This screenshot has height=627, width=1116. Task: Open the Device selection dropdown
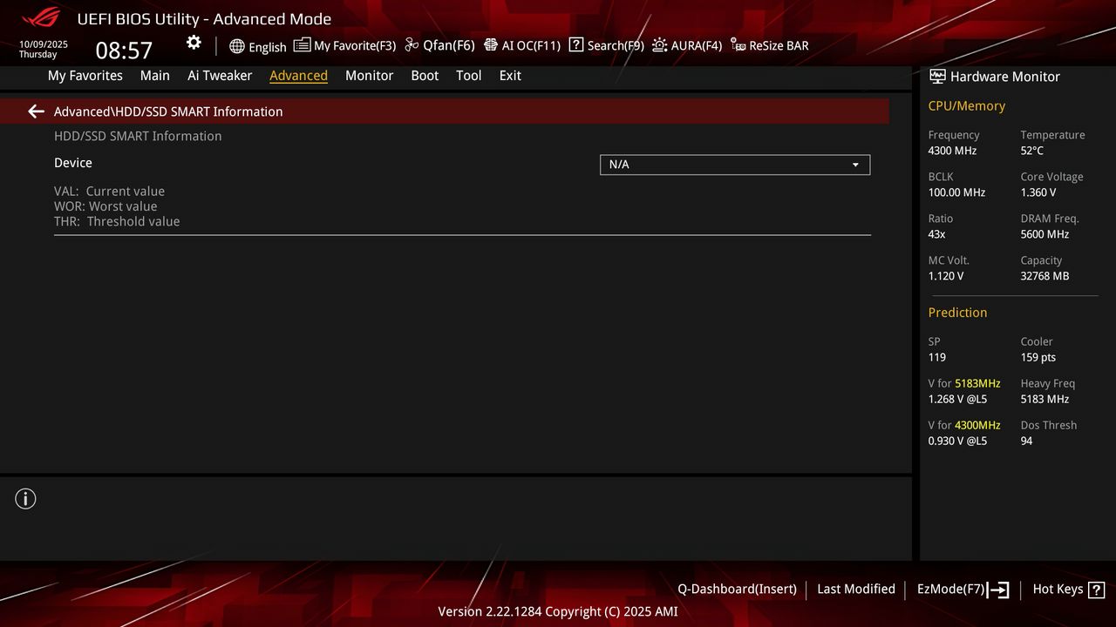point(735,165)
